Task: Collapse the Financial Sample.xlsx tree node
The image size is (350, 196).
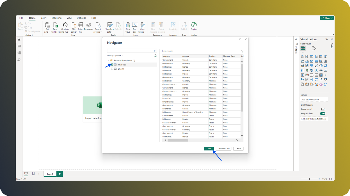Action: tap(109, 60)
